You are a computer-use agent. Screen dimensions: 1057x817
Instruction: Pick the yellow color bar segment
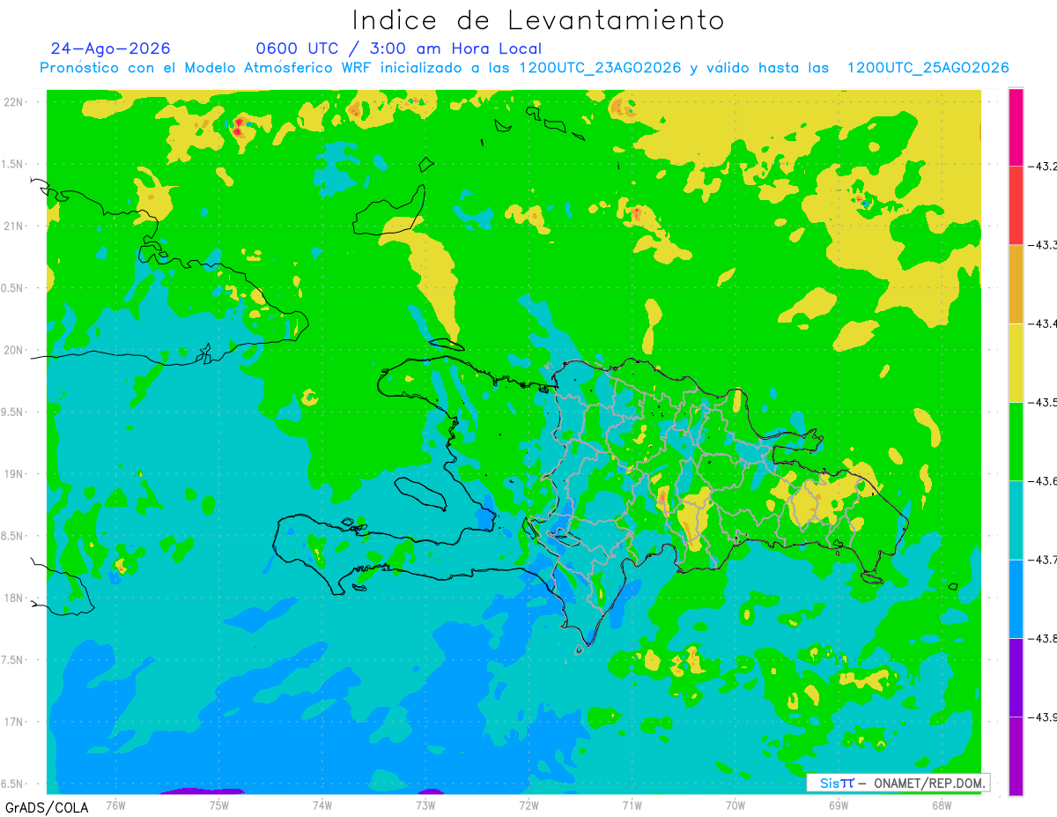pyautogui.click(x=1016, y=362)
